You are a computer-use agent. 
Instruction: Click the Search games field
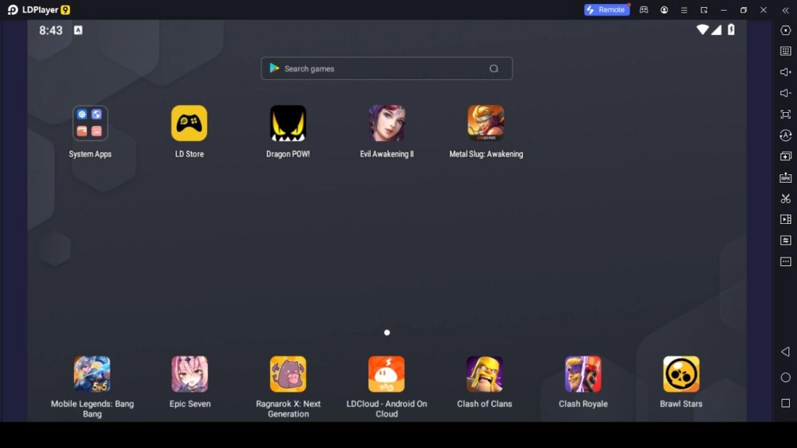coord(387,68)
